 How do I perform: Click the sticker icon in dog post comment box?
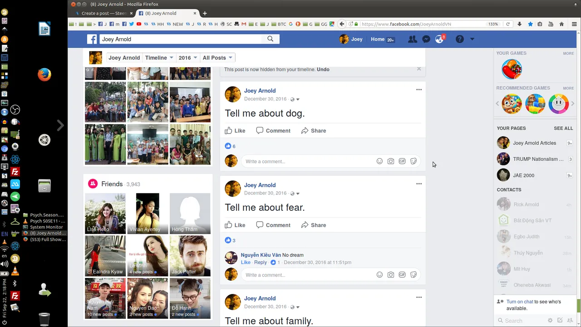click(x=414, y=161)
